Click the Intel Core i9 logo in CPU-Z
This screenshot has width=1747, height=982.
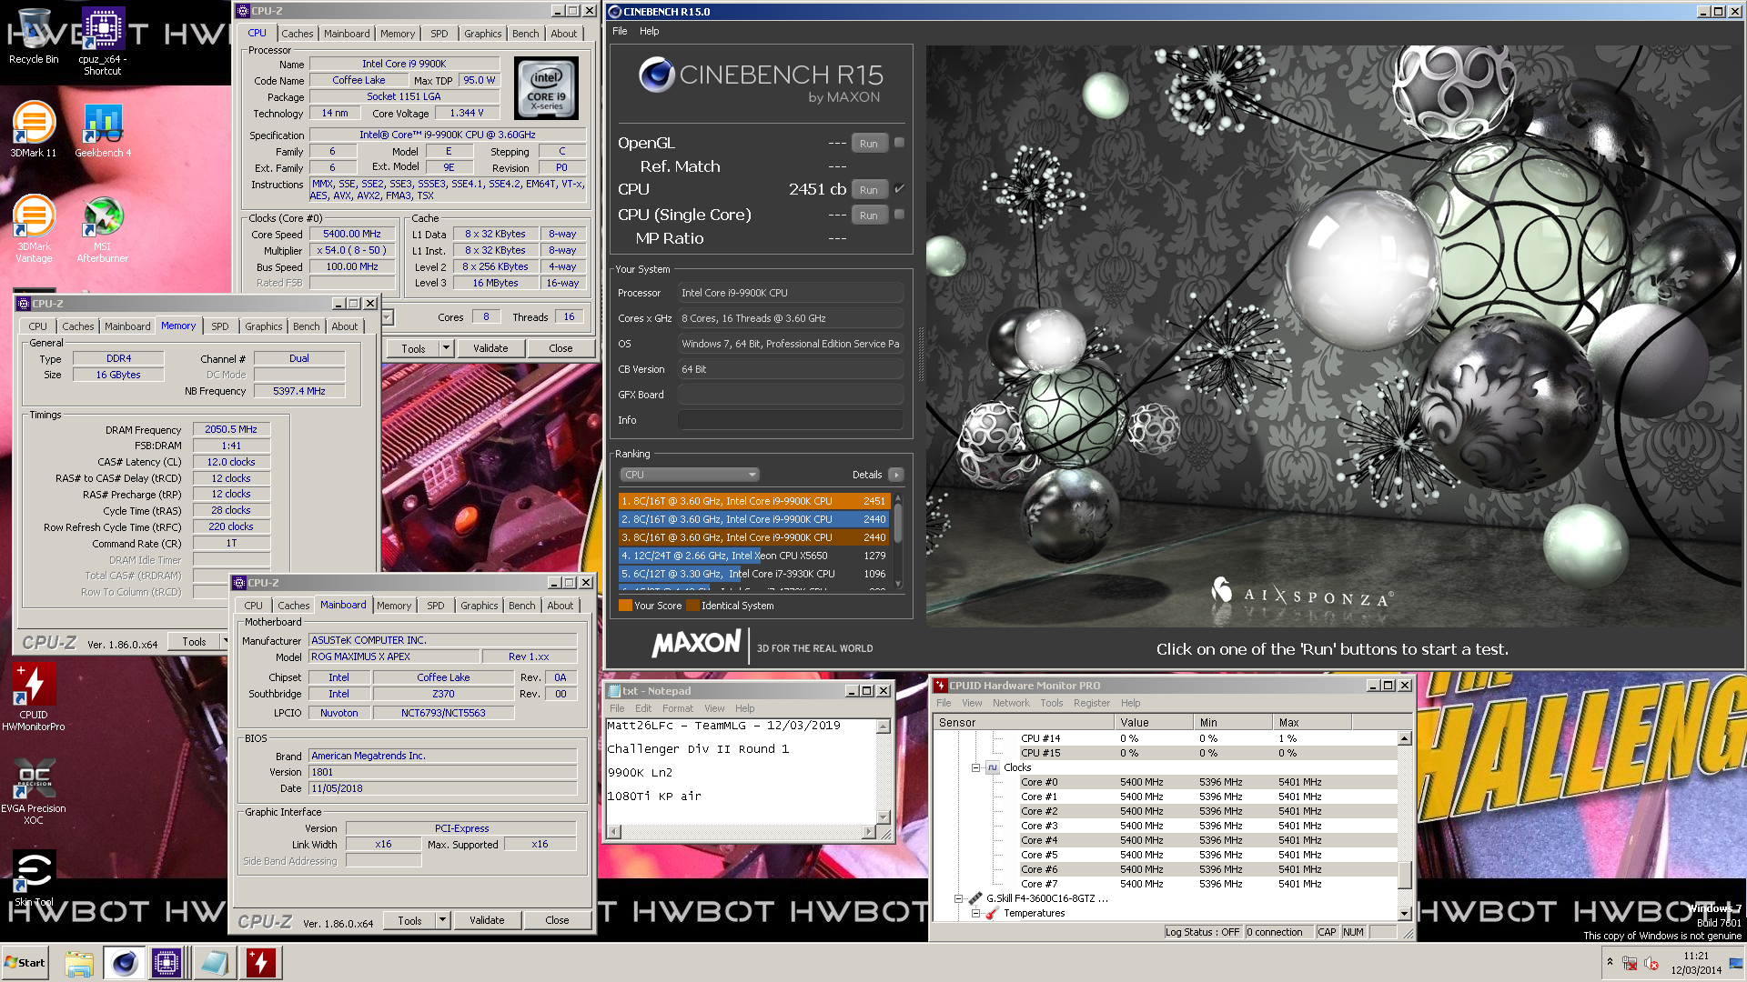point(547,88)
